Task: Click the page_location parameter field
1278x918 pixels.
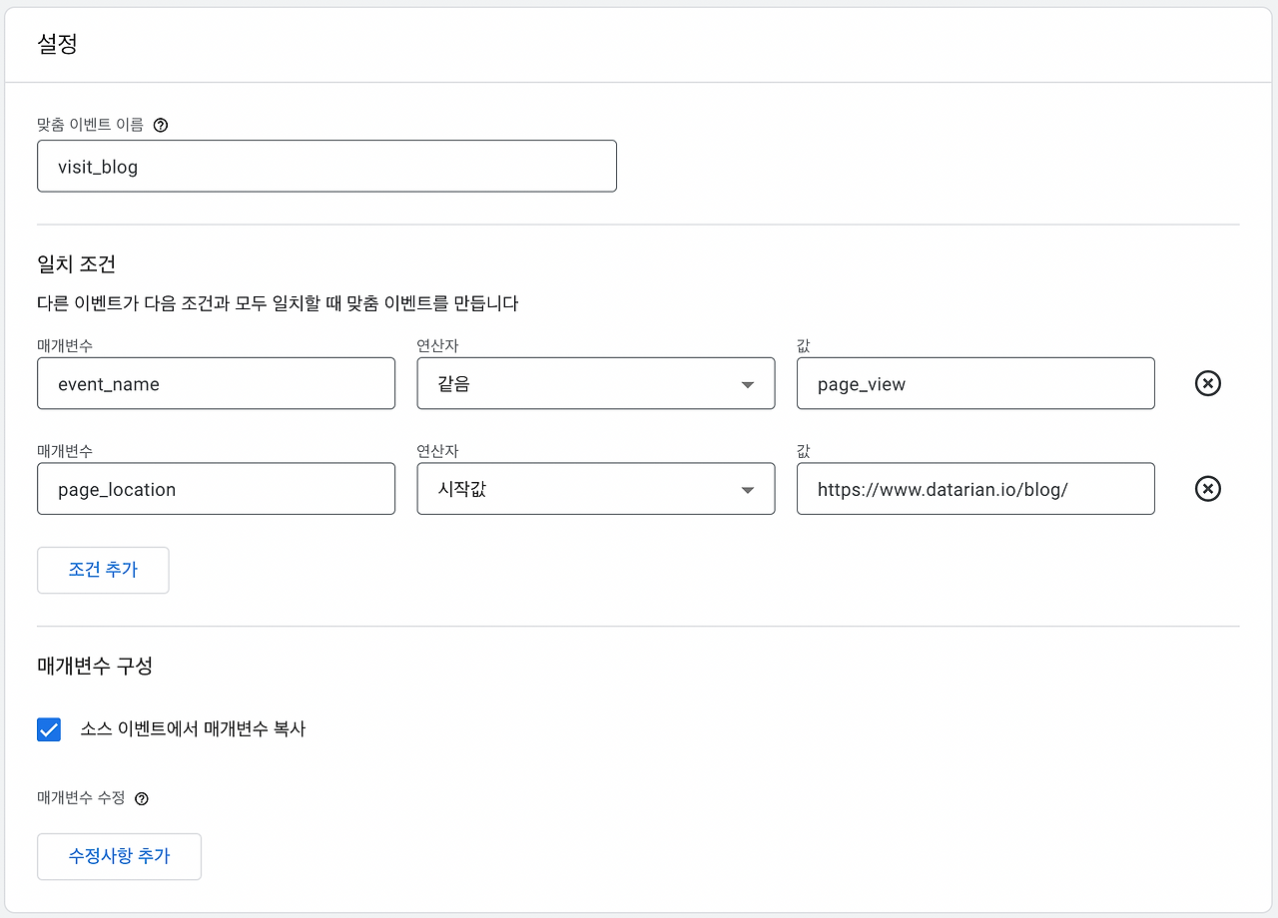Action: point(216,489)
